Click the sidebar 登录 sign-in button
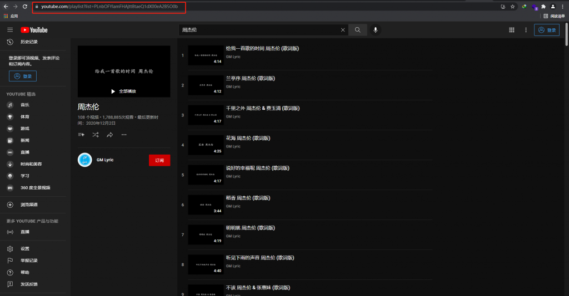 (x=22, y=76)
